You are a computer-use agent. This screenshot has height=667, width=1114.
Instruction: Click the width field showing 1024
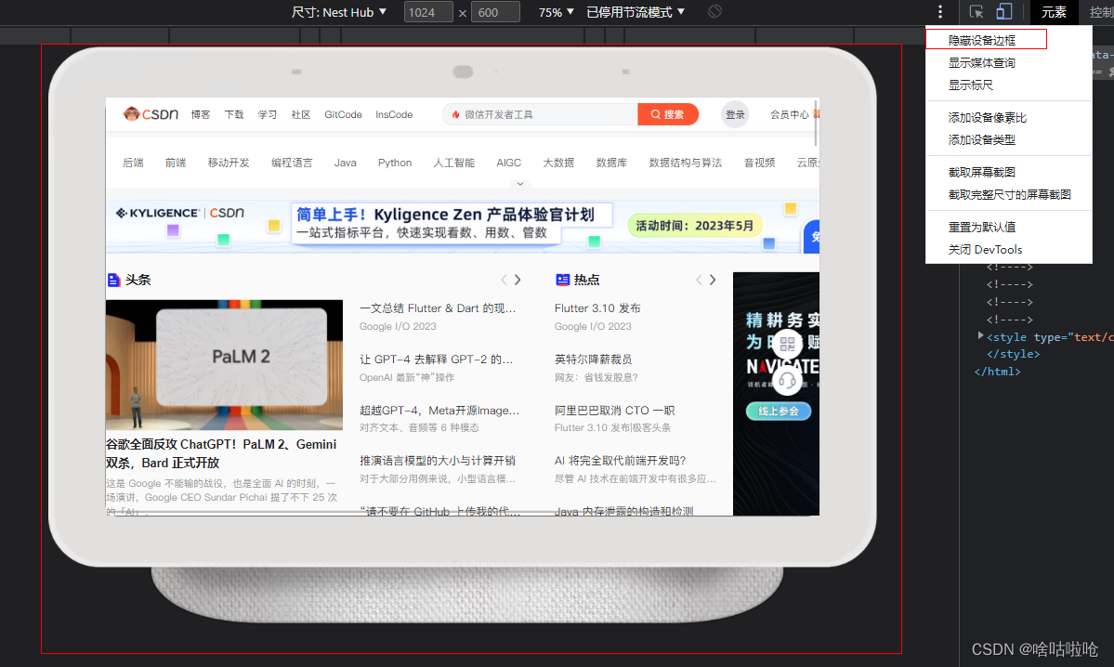pyautogui.click(x=427, y=12)
